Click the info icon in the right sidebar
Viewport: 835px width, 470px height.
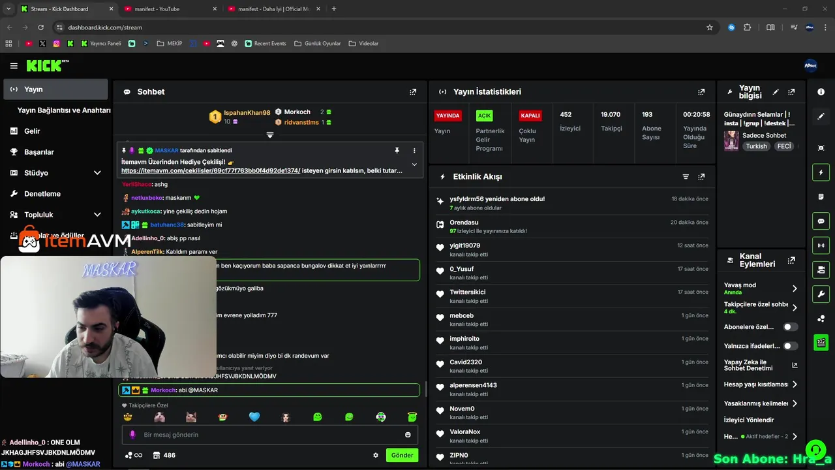click(x=821, y=92)
